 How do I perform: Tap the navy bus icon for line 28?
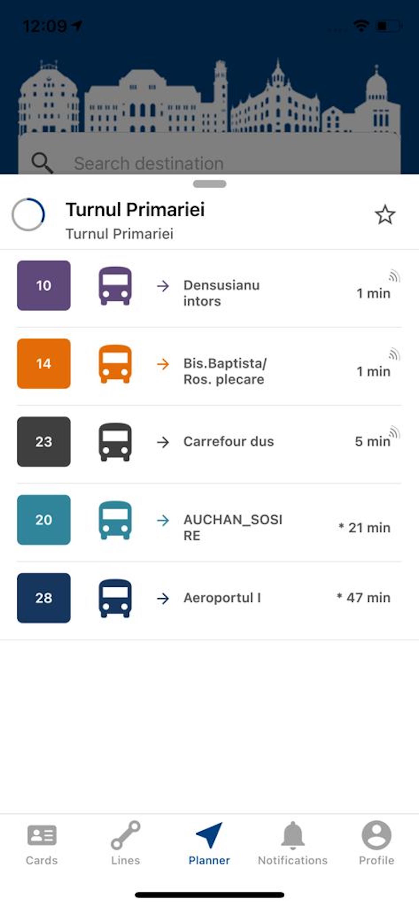pos(115,598)
